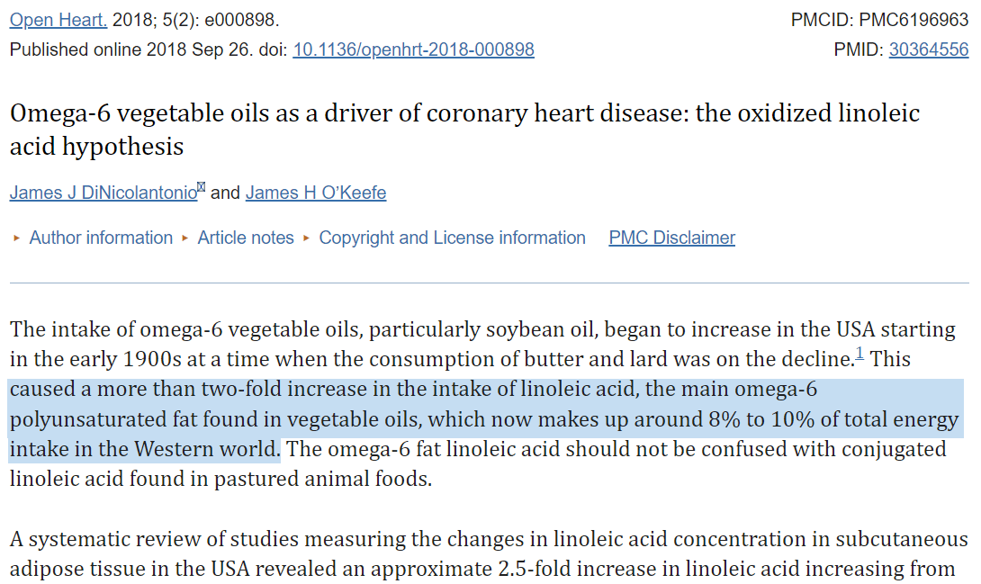This screenshot has height=584, width=981.
Task: Expand the Author information section
Action: [101, 238]
